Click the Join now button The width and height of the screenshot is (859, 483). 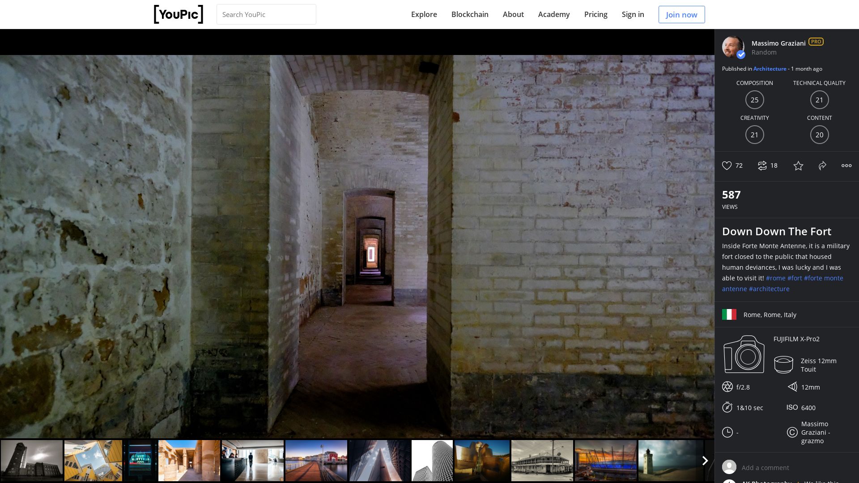point(681,14)
